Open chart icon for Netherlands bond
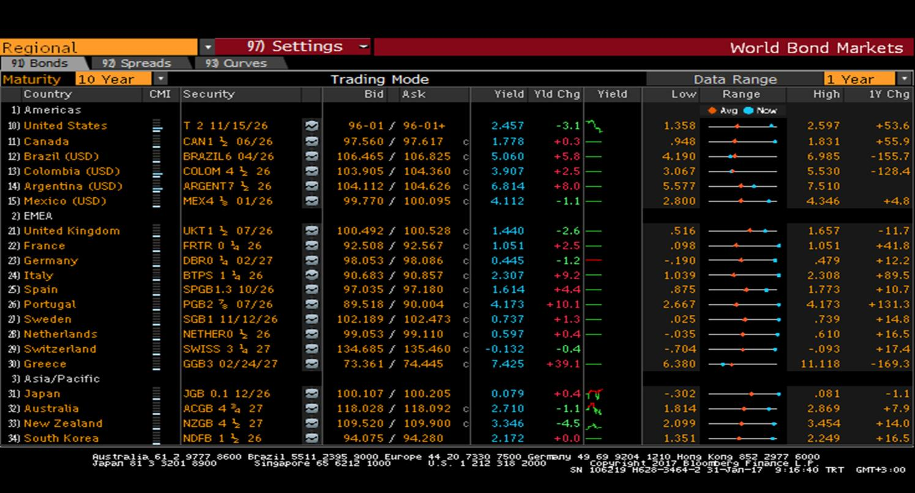Image resolution: width=915 pixels, height=493 pixels. (x=312, y=334)
